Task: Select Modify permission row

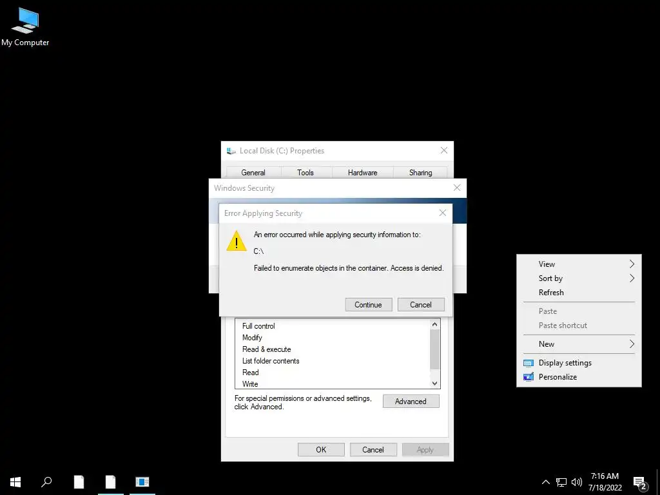Action: tap(333, 338)
